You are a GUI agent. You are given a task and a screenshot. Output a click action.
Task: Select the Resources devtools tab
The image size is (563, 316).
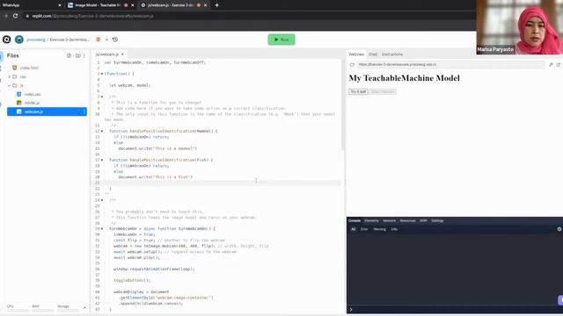pos(407,220)
